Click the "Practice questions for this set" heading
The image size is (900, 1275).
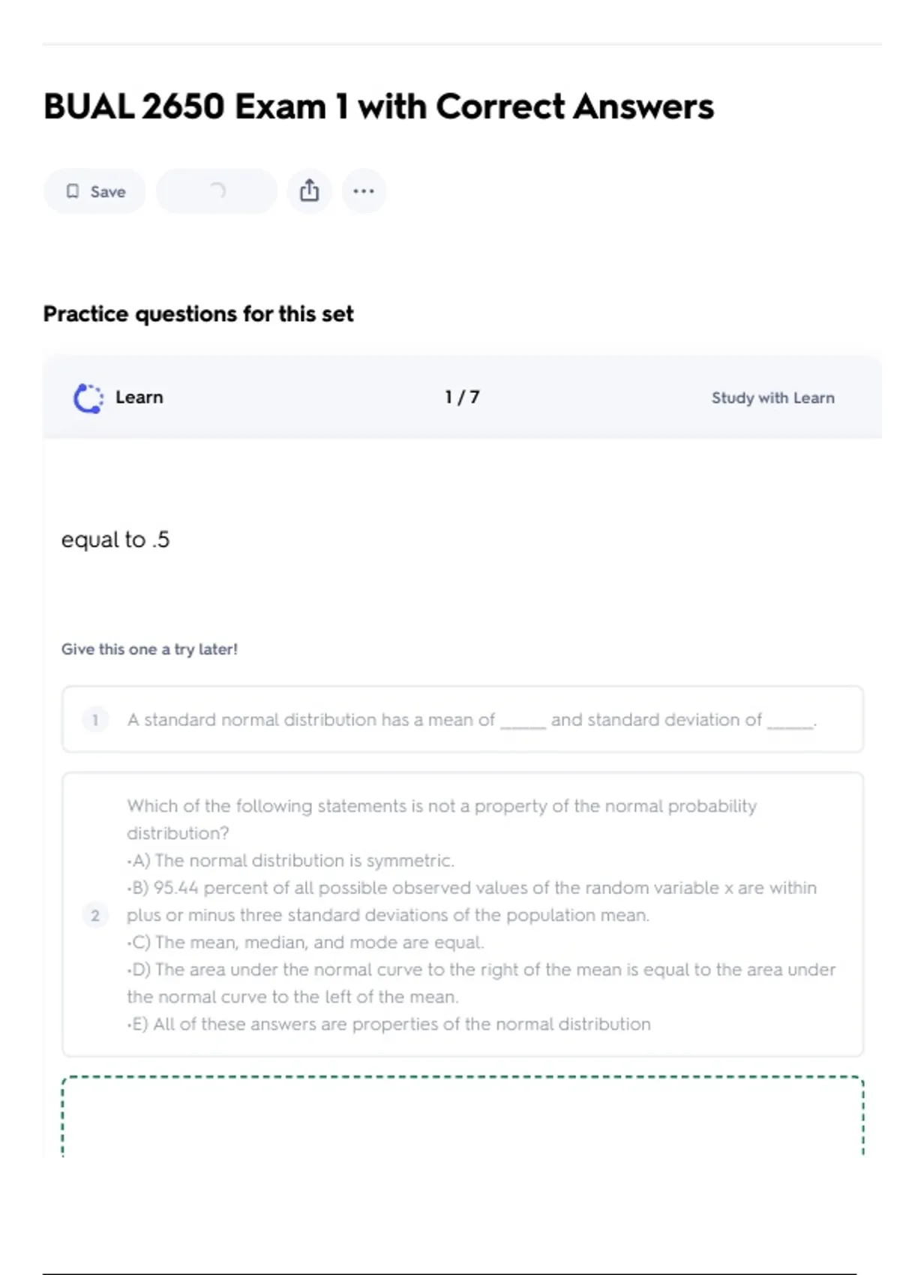pos(198,314)
